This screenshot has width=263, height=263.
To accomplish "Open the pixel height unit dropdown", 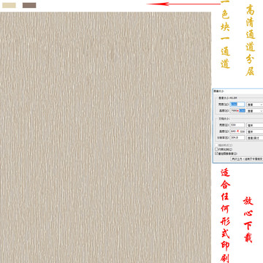I will pyautogui.click(x=255, y=111).
